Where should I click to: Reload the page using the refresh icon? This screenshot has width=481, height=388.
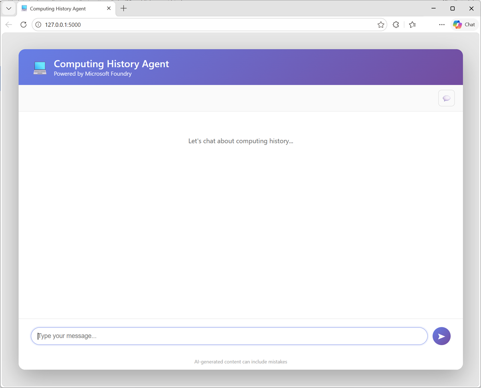[x=23, y=24]
